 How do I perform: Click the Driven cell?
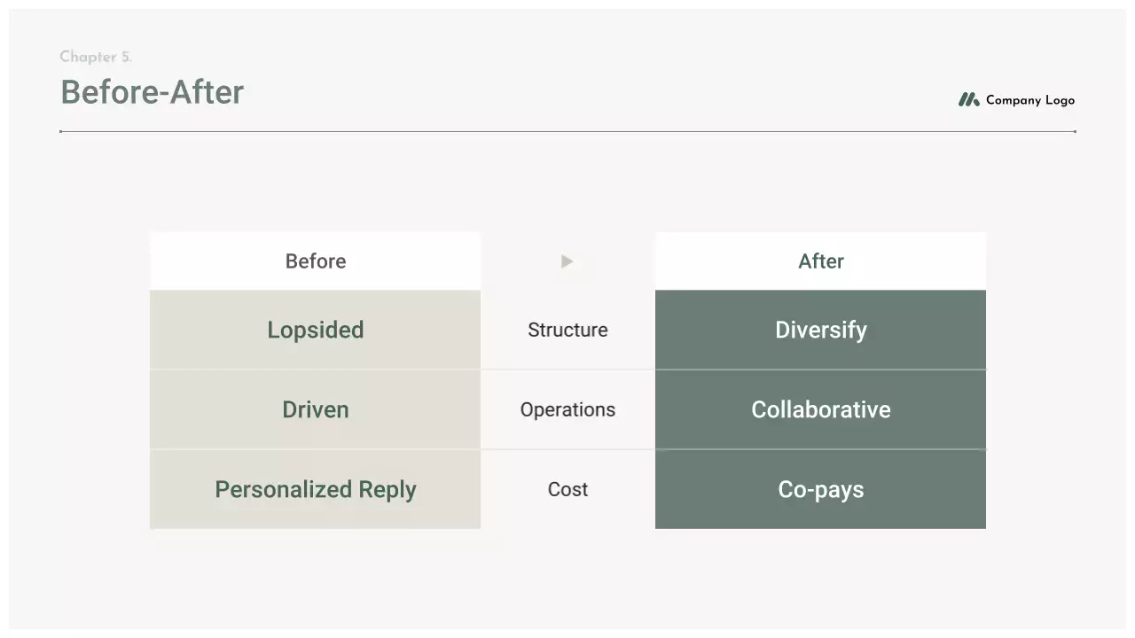316,409
